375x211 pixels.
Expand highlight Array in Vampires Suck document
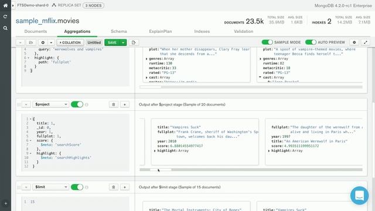(155, 151)
